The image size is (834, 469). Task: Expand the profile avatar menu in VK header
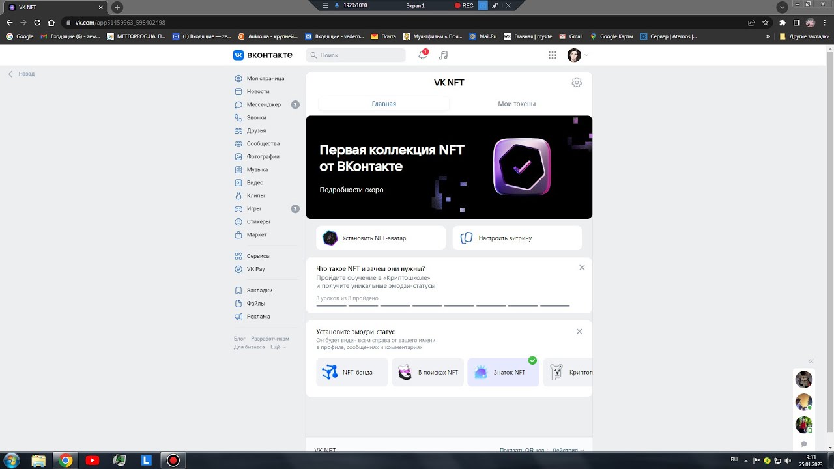[x=578, y=55]
